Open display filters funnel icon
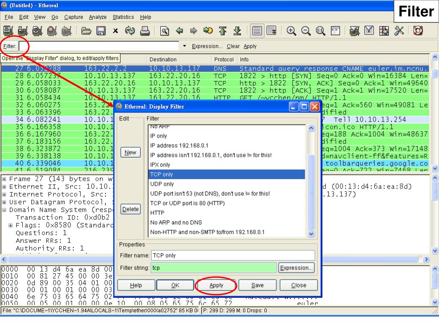 pyautogui.click(x=369, y=30)
